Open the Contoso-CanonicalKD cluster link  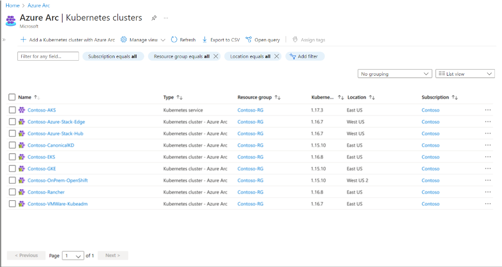(x=51, y=145)
